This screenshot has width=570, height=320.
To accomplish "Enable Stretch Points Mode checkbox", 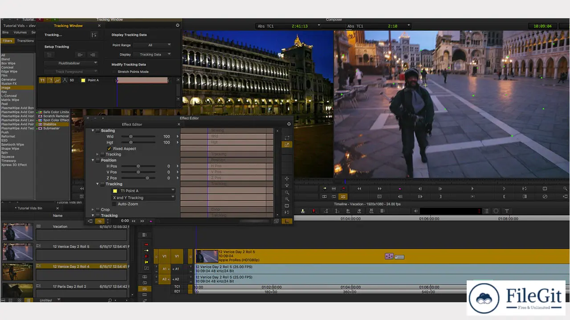I will point(114,72).
